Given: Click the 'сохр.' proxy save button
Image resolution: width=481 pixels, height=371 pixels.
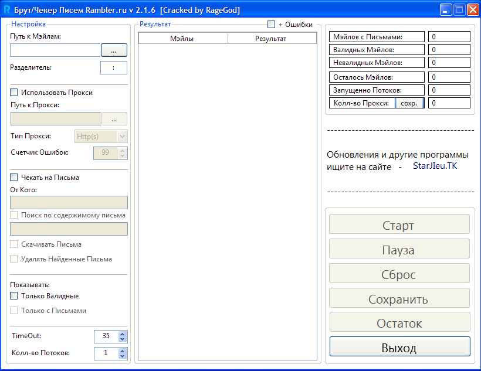Looking at the screenshot, I should tap(409, 103).
